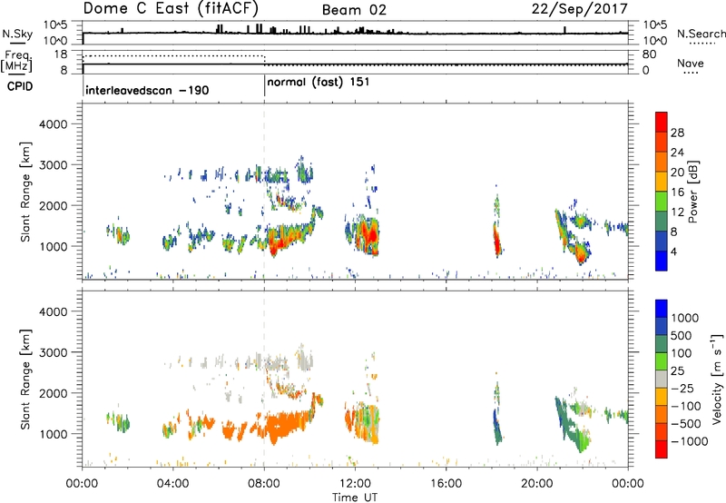Pick the light green 12–16 dB Power colorbar segment
This screenshot has width=726, height=503.
point(662,202)
